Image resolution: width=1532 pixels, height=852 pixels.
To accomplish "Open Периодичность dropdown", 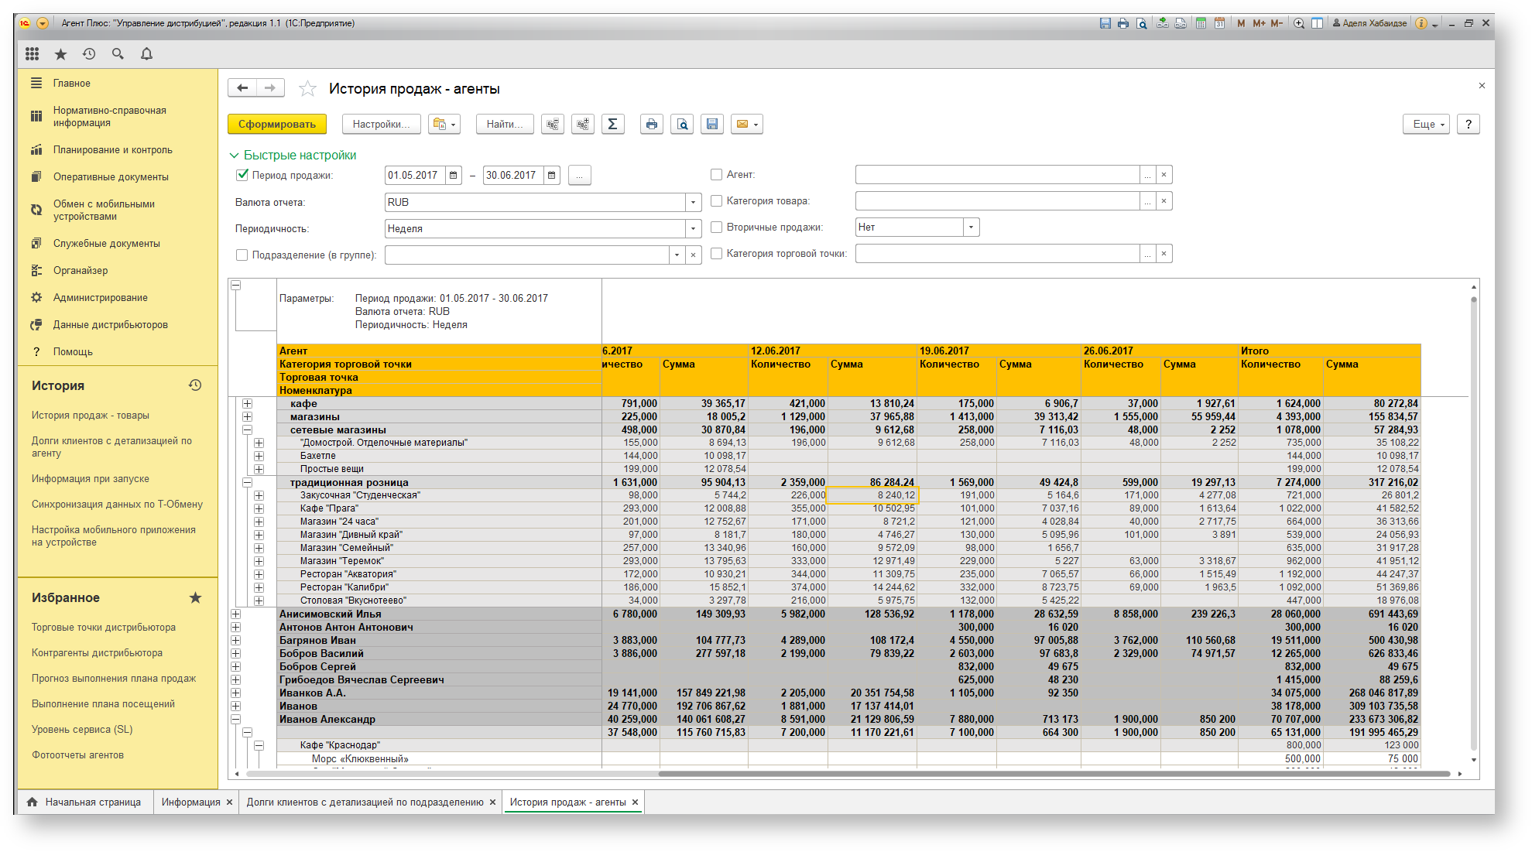I will (694, 229).
